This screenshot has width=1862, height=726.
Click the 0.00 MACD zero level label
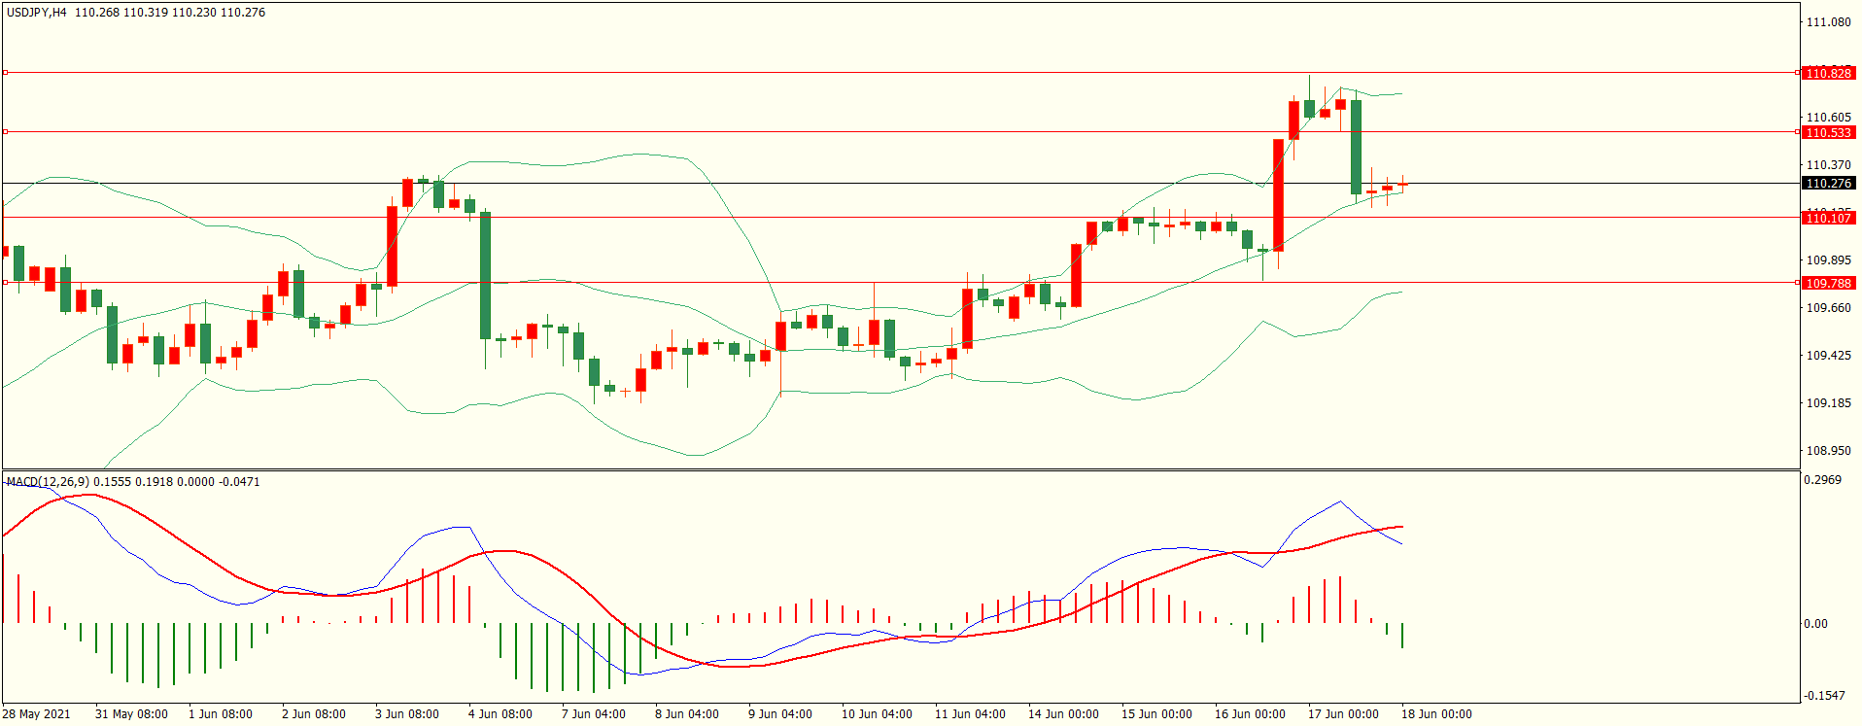(x=1814, y=623)
